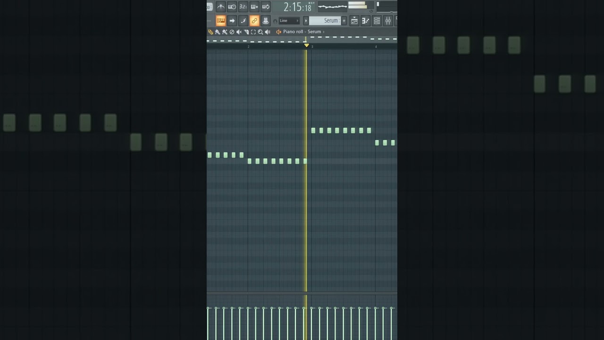Click the oscilloscope output monitor
This screenshot has height=340, width=604.
click(332, 7)
